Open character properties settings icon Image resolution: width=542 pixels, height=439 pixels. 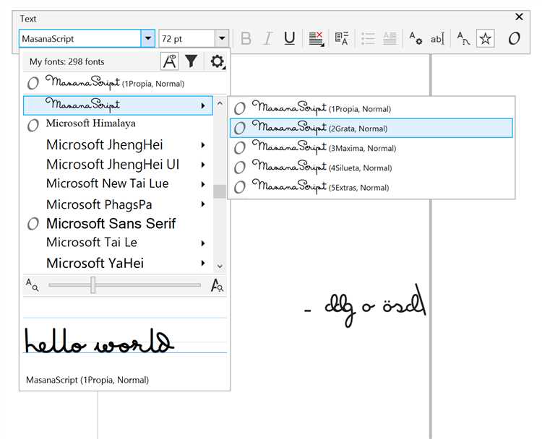[416, 39]
